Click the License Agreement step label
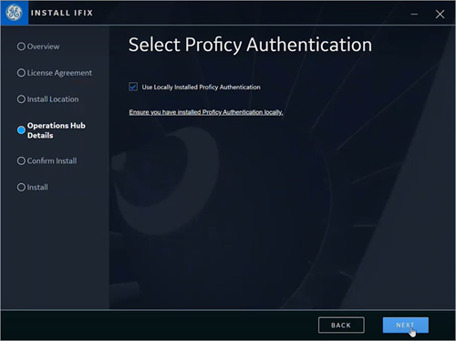The height and width of the screenshot is (341, 456). coord(59,73)
